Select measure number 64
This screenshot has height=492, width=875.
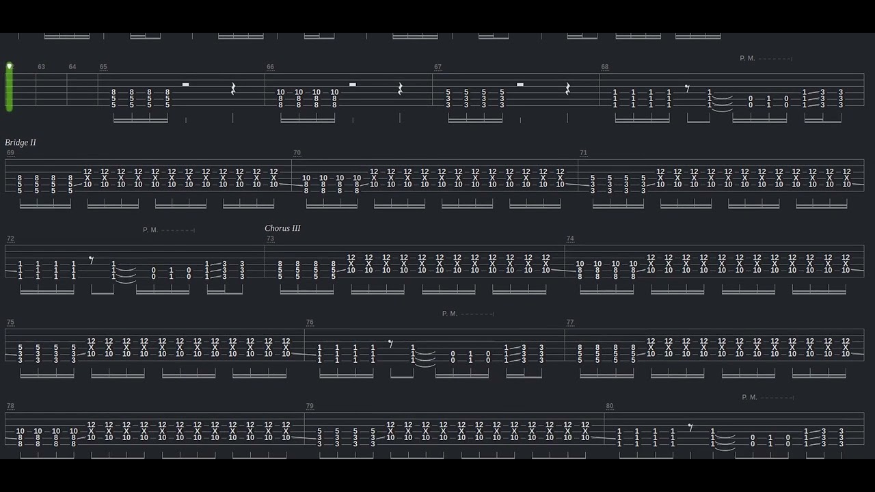pos(72,67)
